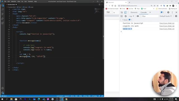This screenshot has width=179, height=101.
Task: Click the DevTools inspect element icon
Action: (x=122, y=12)
